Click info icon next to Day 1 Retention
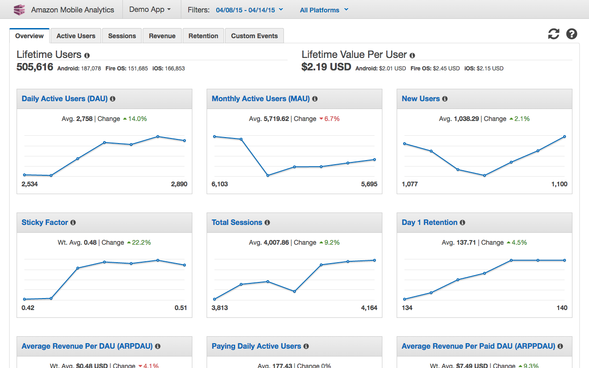Screen dimensions: 589x368 point(462,223)
